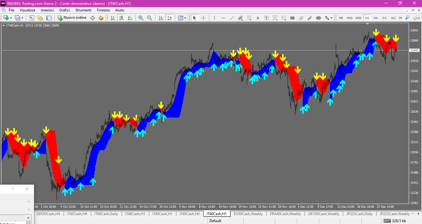The height and width of the screenshot is (224, 422).
Task: Create a new chart from the toolbar
Action: point(6,18)
